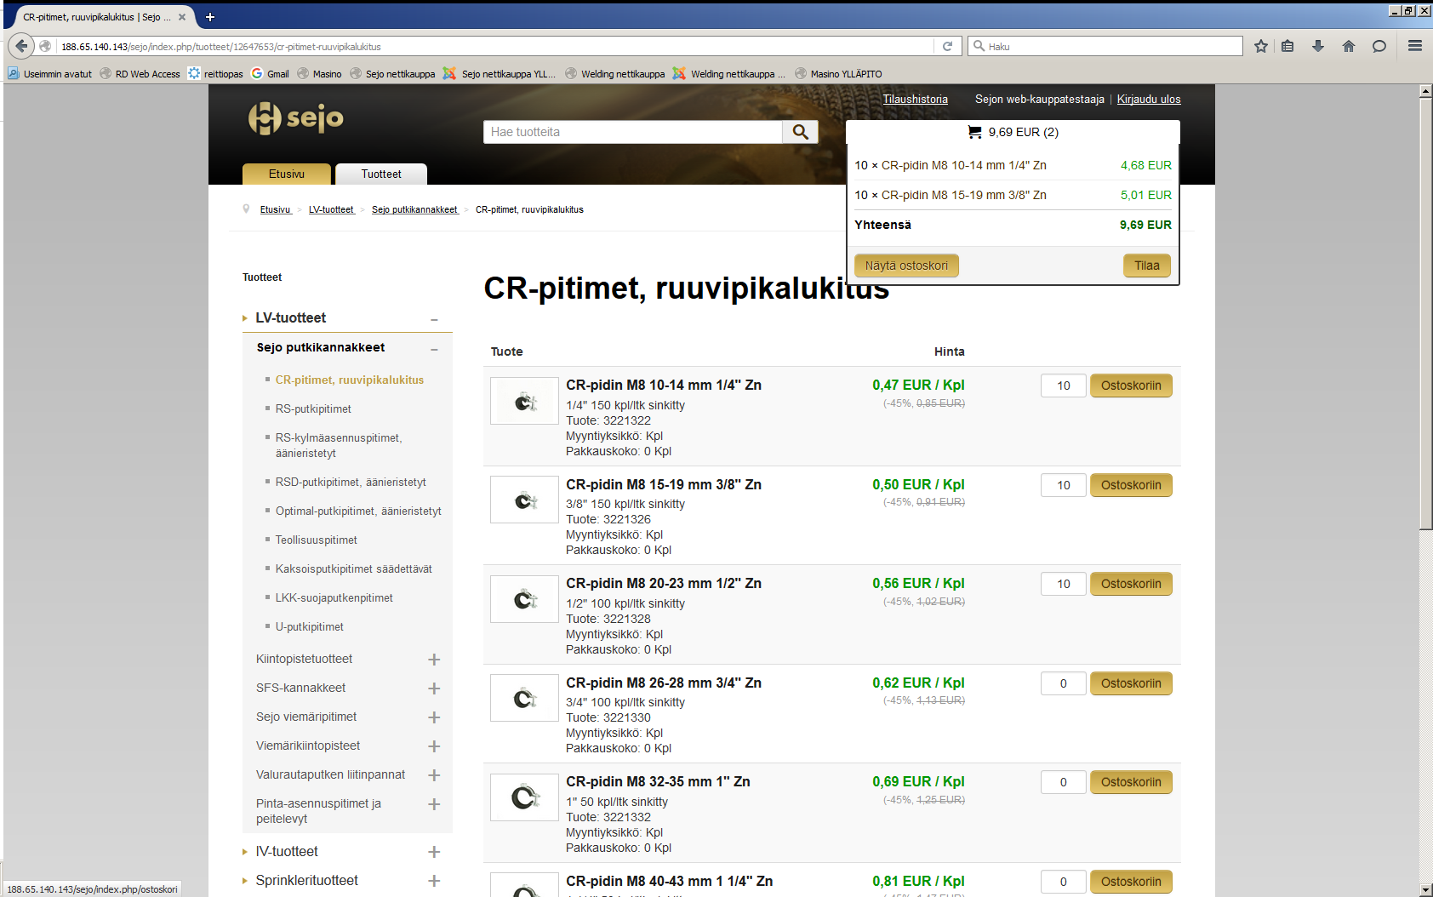This screenshot has height=897, width=1433.
Task: Expand SFS-kannakkeet category
Action: (434, 688)
